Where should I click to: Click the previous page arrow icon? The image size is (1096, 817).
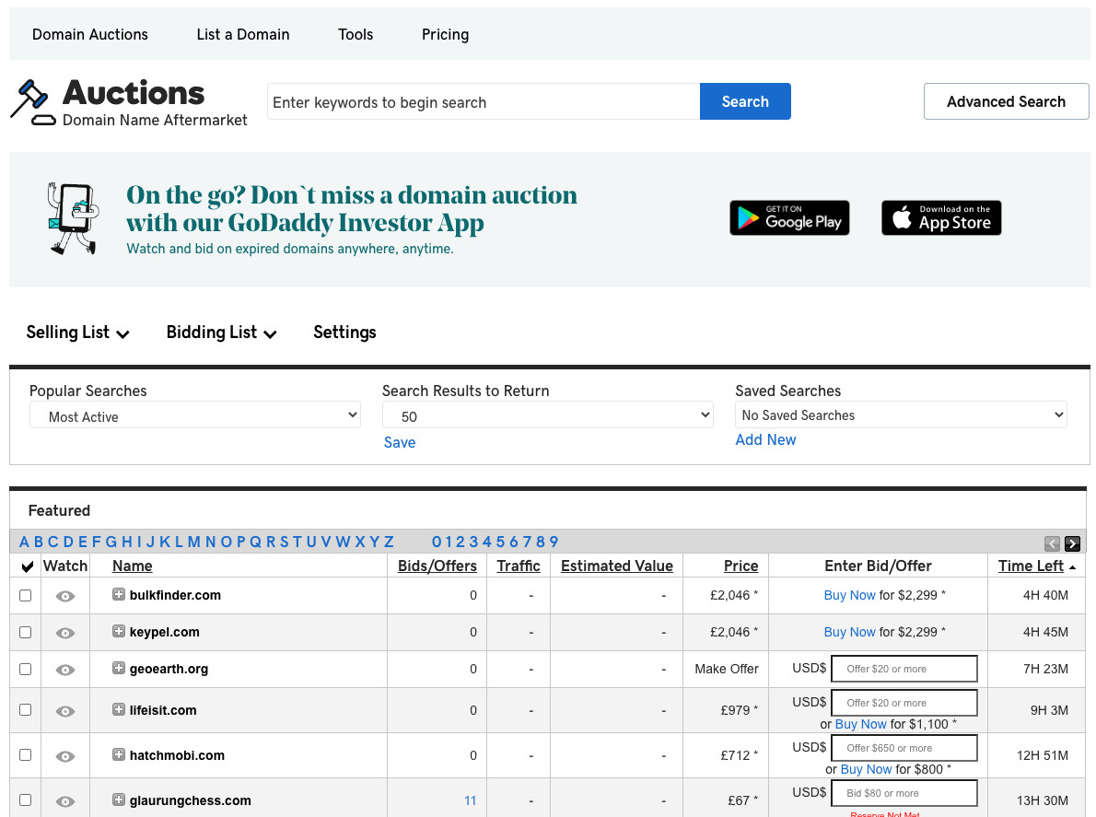pyautogui.click(x=1052, y=543)
